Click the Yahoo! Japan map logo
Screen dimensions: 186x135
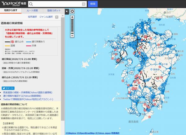pyautogui.click(x=14, y=4)
